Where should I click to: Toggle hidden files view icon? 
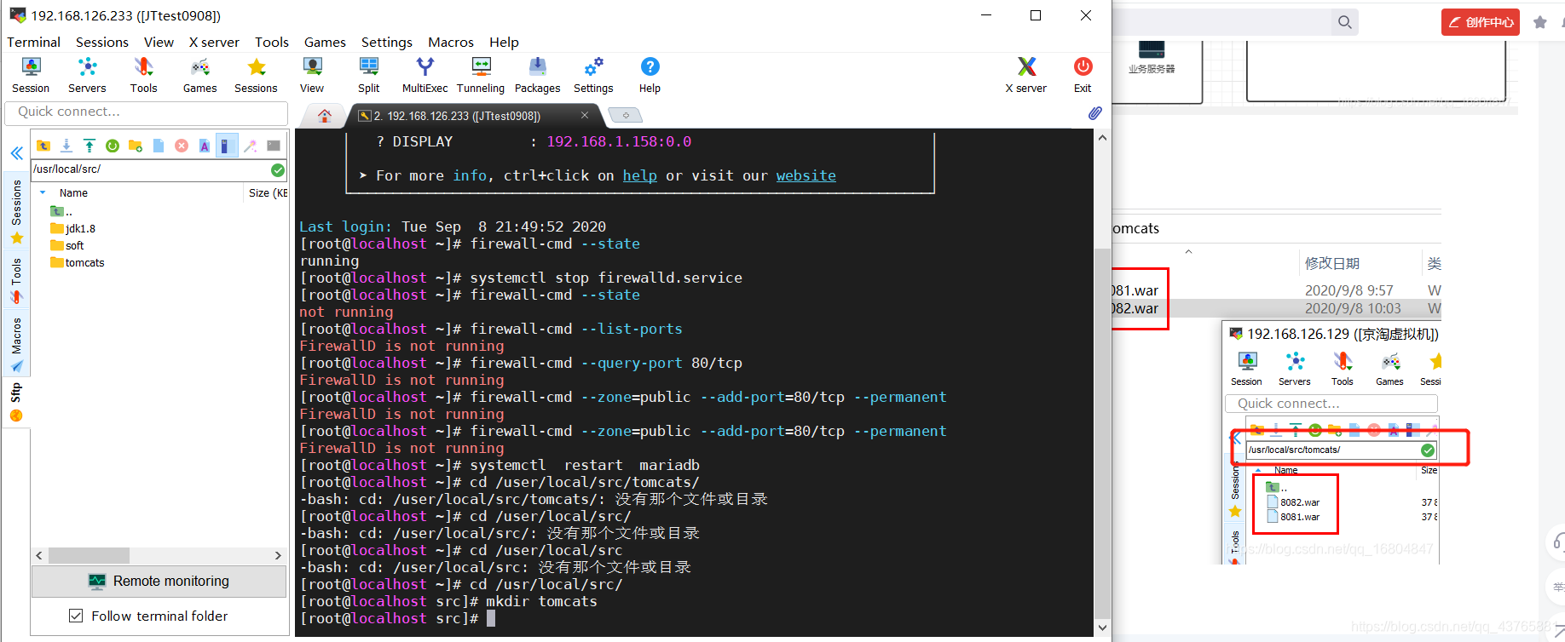226,146
